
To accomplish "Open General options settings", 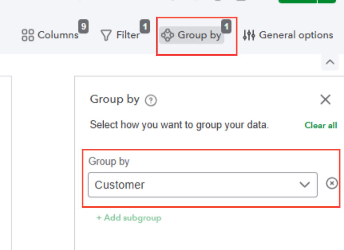I will point(296,35).
